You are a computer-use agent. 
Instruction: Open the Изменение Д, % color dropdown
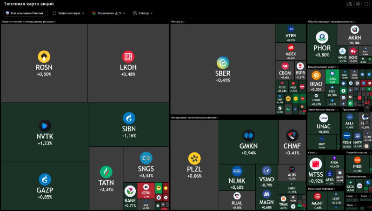pos(109,13)
